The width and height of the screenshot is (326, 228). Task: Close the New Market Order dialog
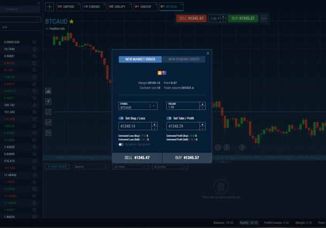[208, 53]
